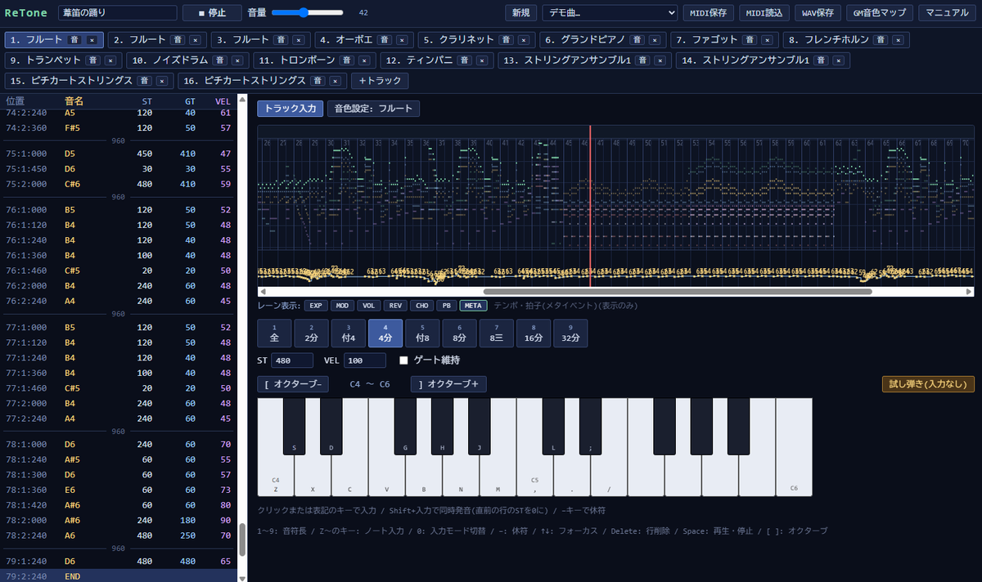Image resolution: width=982 pixels, height=582 pixels.
Task: Select the 2分 note length
Action: click(x=312, y=333)
